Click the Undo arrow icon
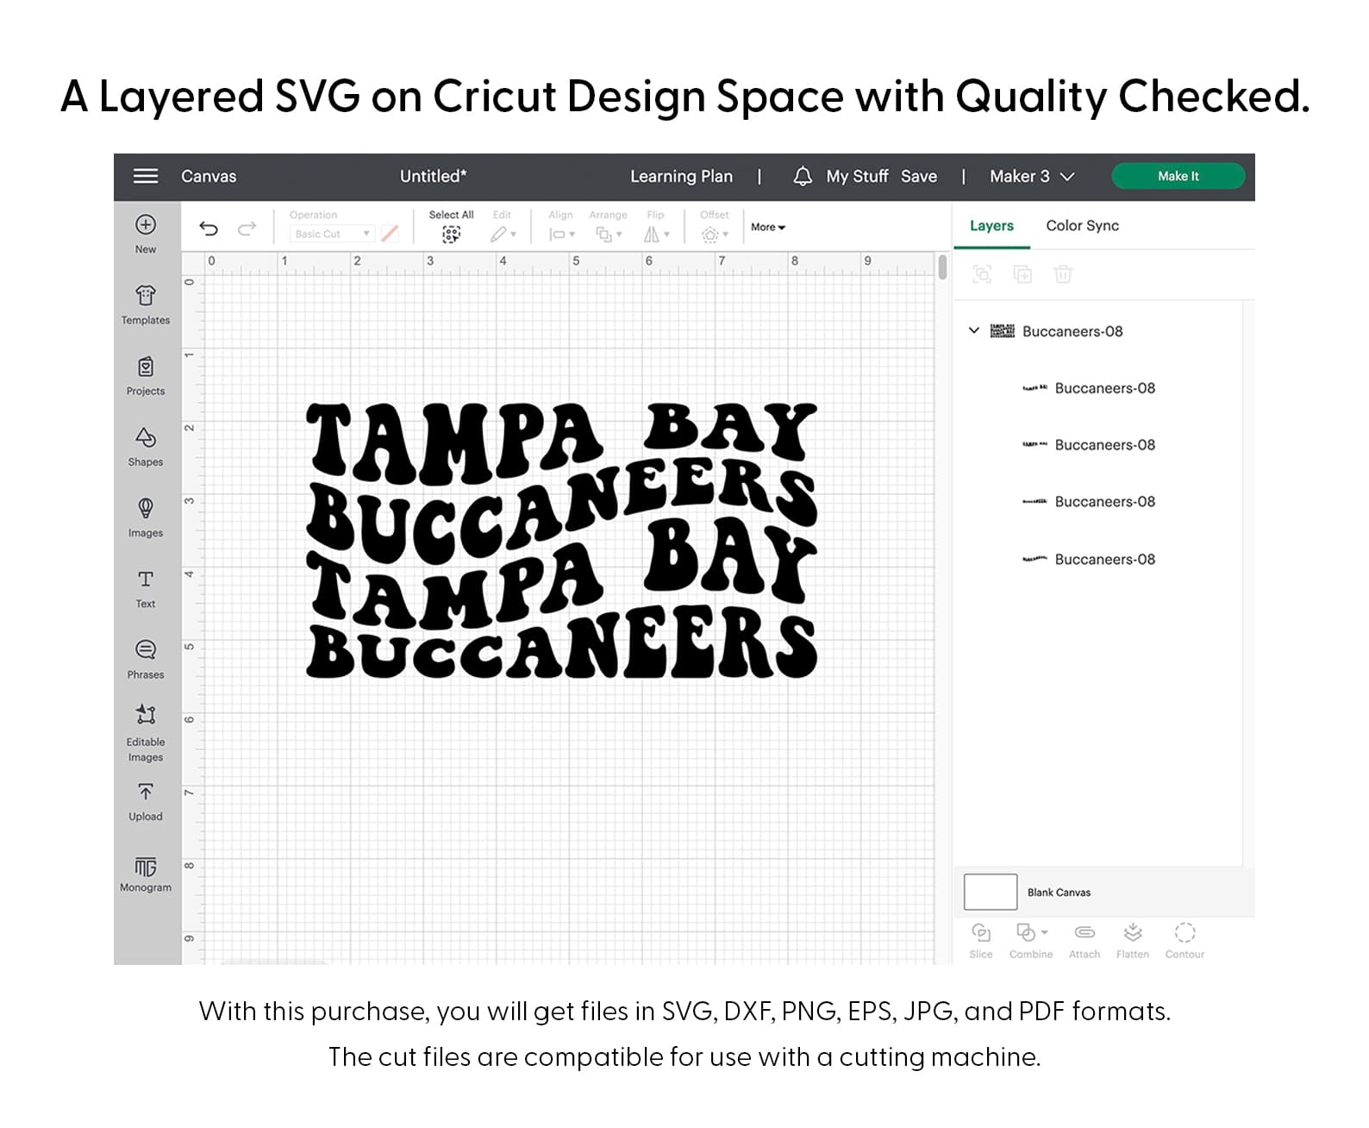The width and height of the screenshot is (1369, 1128). click(209, 229)
